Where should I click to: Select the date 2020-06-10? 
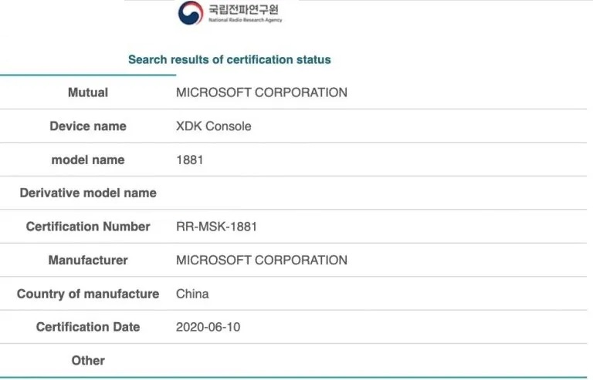pos(208,327)
